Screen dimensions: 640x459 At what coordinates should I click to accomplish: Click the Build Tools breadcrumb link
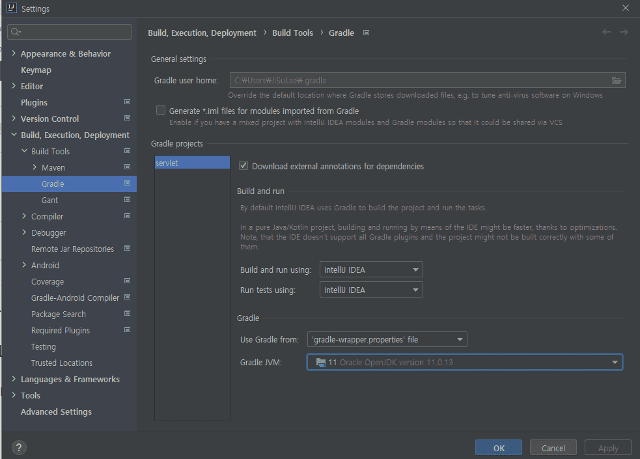click(292, 33)
